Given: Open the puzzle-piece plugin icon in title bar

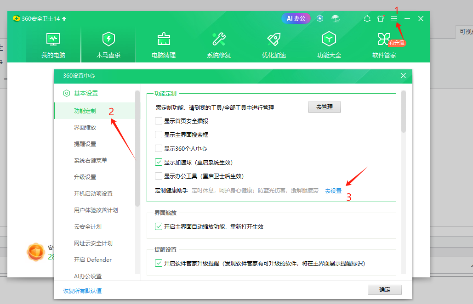Looking at the screenshot, I should pyautogui.click(x=367, y=19).
